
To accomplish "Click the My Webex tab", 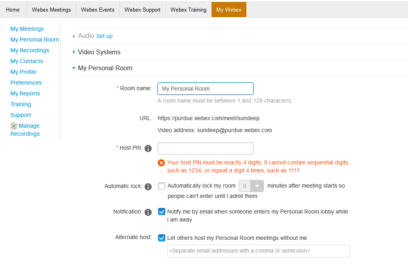I will (229, 10).
